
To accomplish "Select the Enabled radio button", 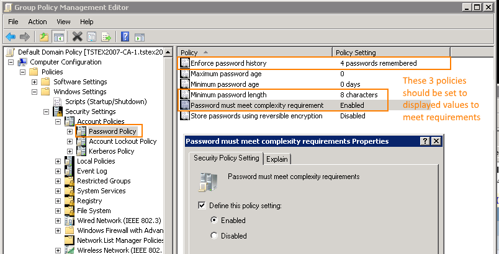I will point(214,220).
